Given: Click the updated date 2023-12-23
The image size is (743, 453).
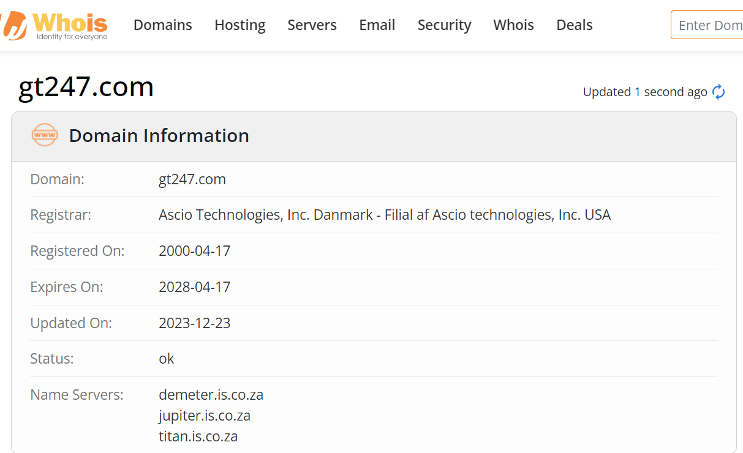Looking at the screenshot, I should point(195,323).
